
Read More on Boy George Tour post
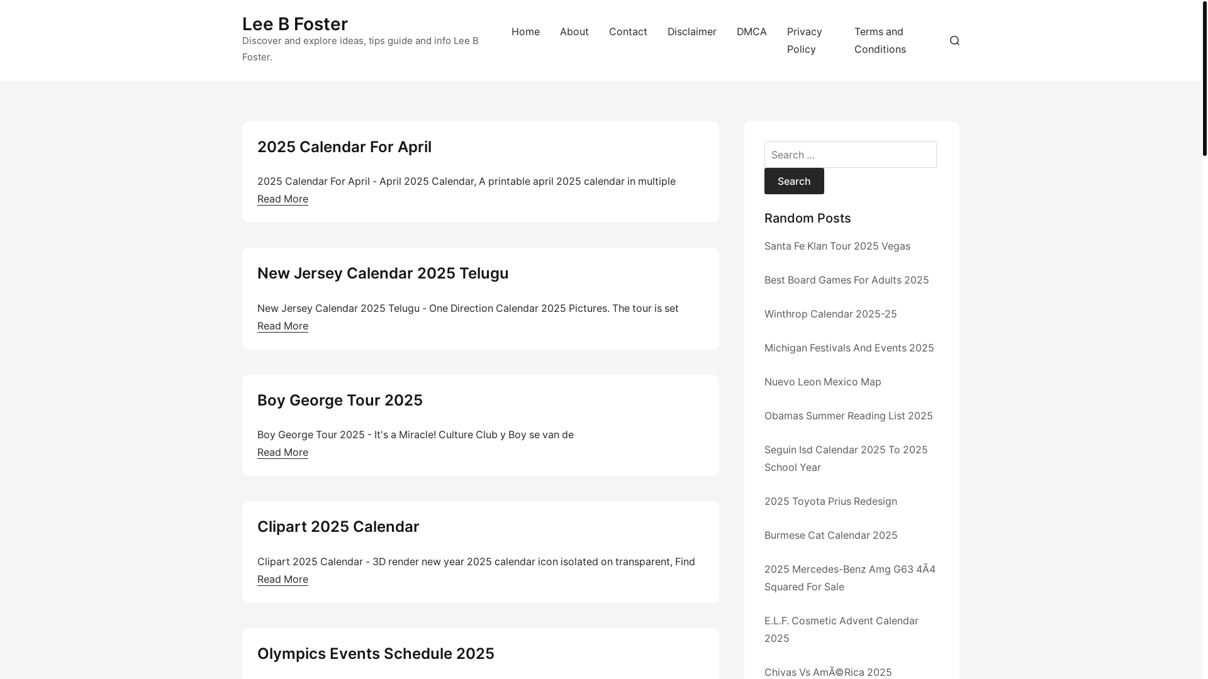(x=282, y=452)
